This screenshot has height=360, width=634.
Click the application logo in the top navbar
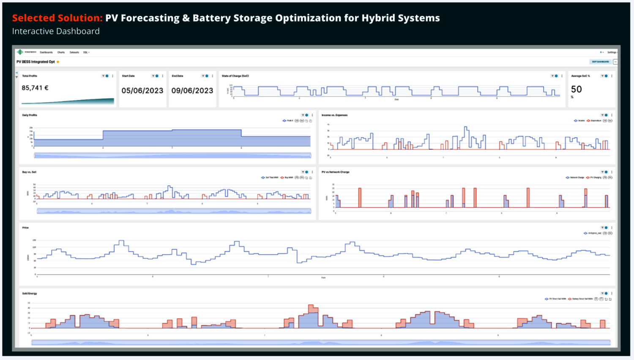[x=20, y=52]
